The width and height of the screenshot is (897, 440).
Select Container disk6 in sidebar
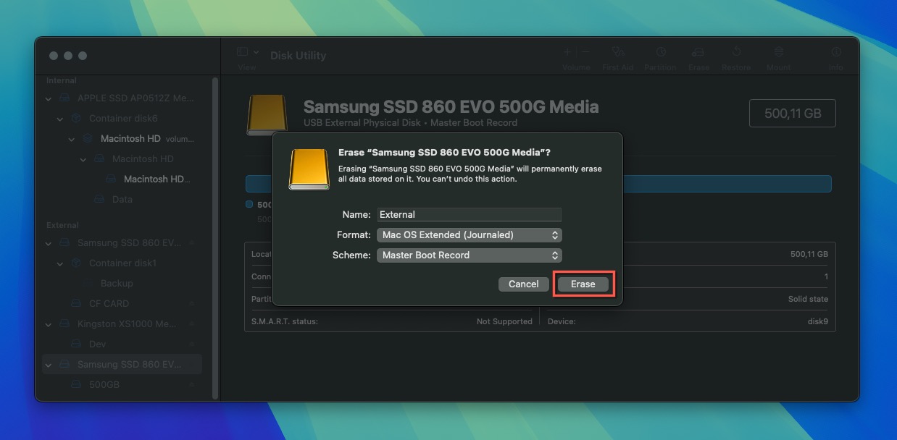(122, 118)
